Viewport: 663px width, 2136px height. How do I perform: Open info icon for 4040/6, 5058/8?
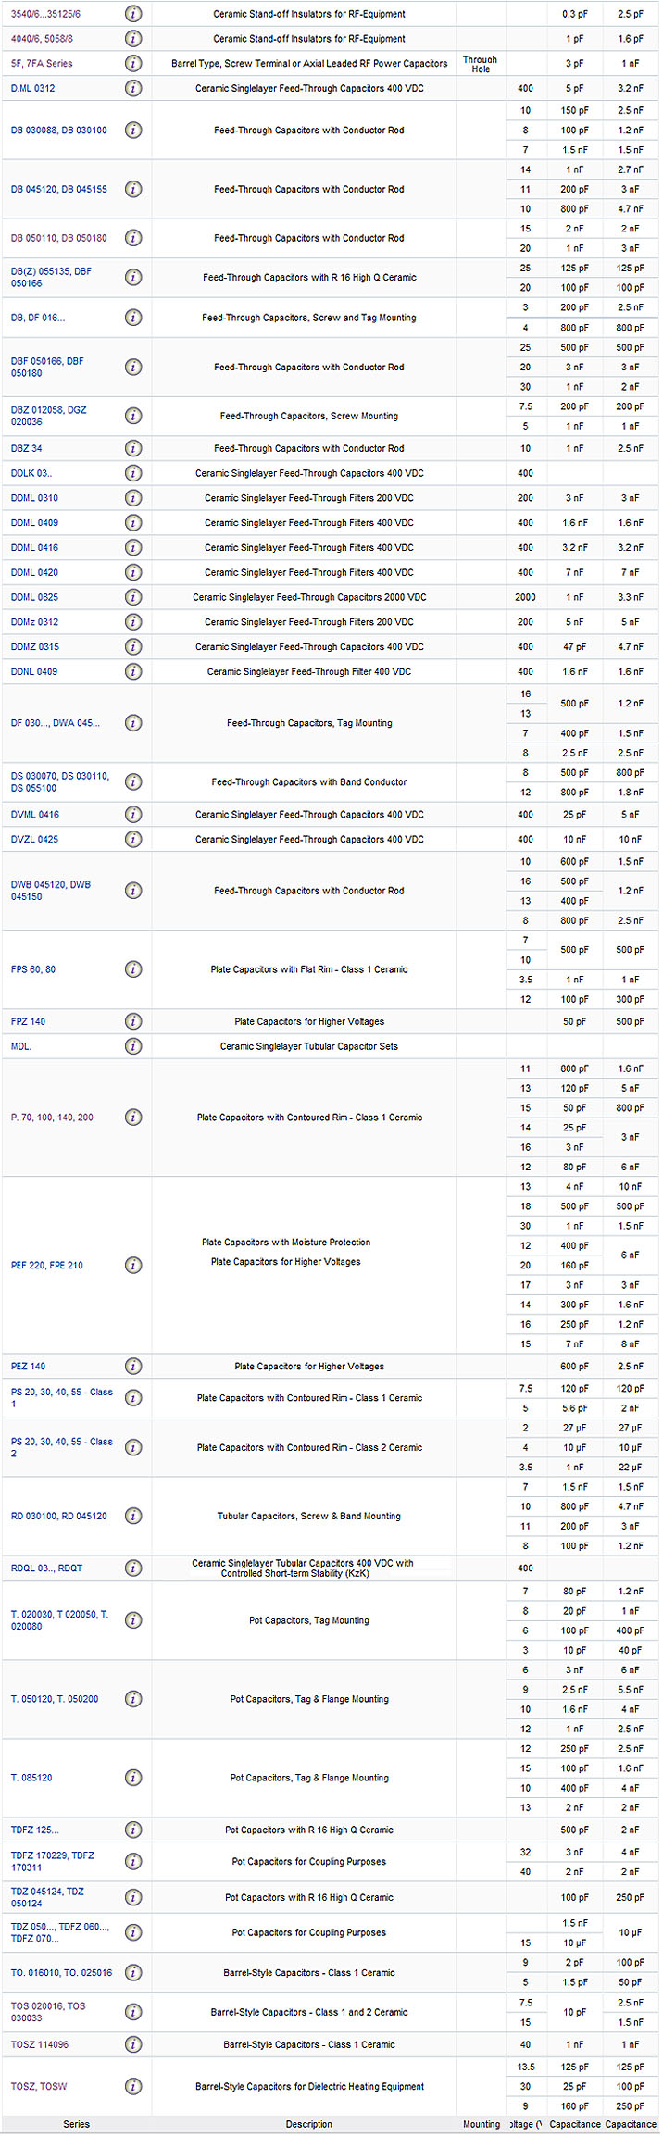133,39
